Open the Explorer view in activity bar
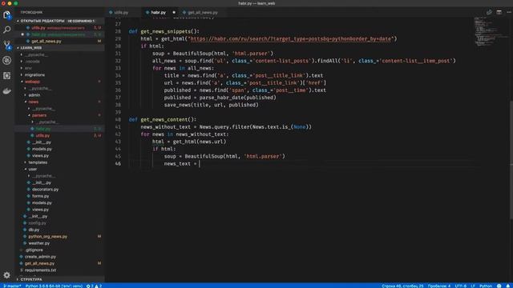The height and width of the screenshot is (288, 513). [7, 14]
